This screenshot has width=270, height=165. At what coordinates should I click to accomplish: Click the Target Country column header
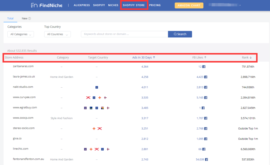pos(98,57)
